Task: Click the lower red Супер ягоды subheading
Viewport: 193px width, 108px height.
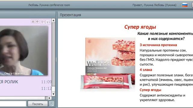Action: (x=150, y=90)
